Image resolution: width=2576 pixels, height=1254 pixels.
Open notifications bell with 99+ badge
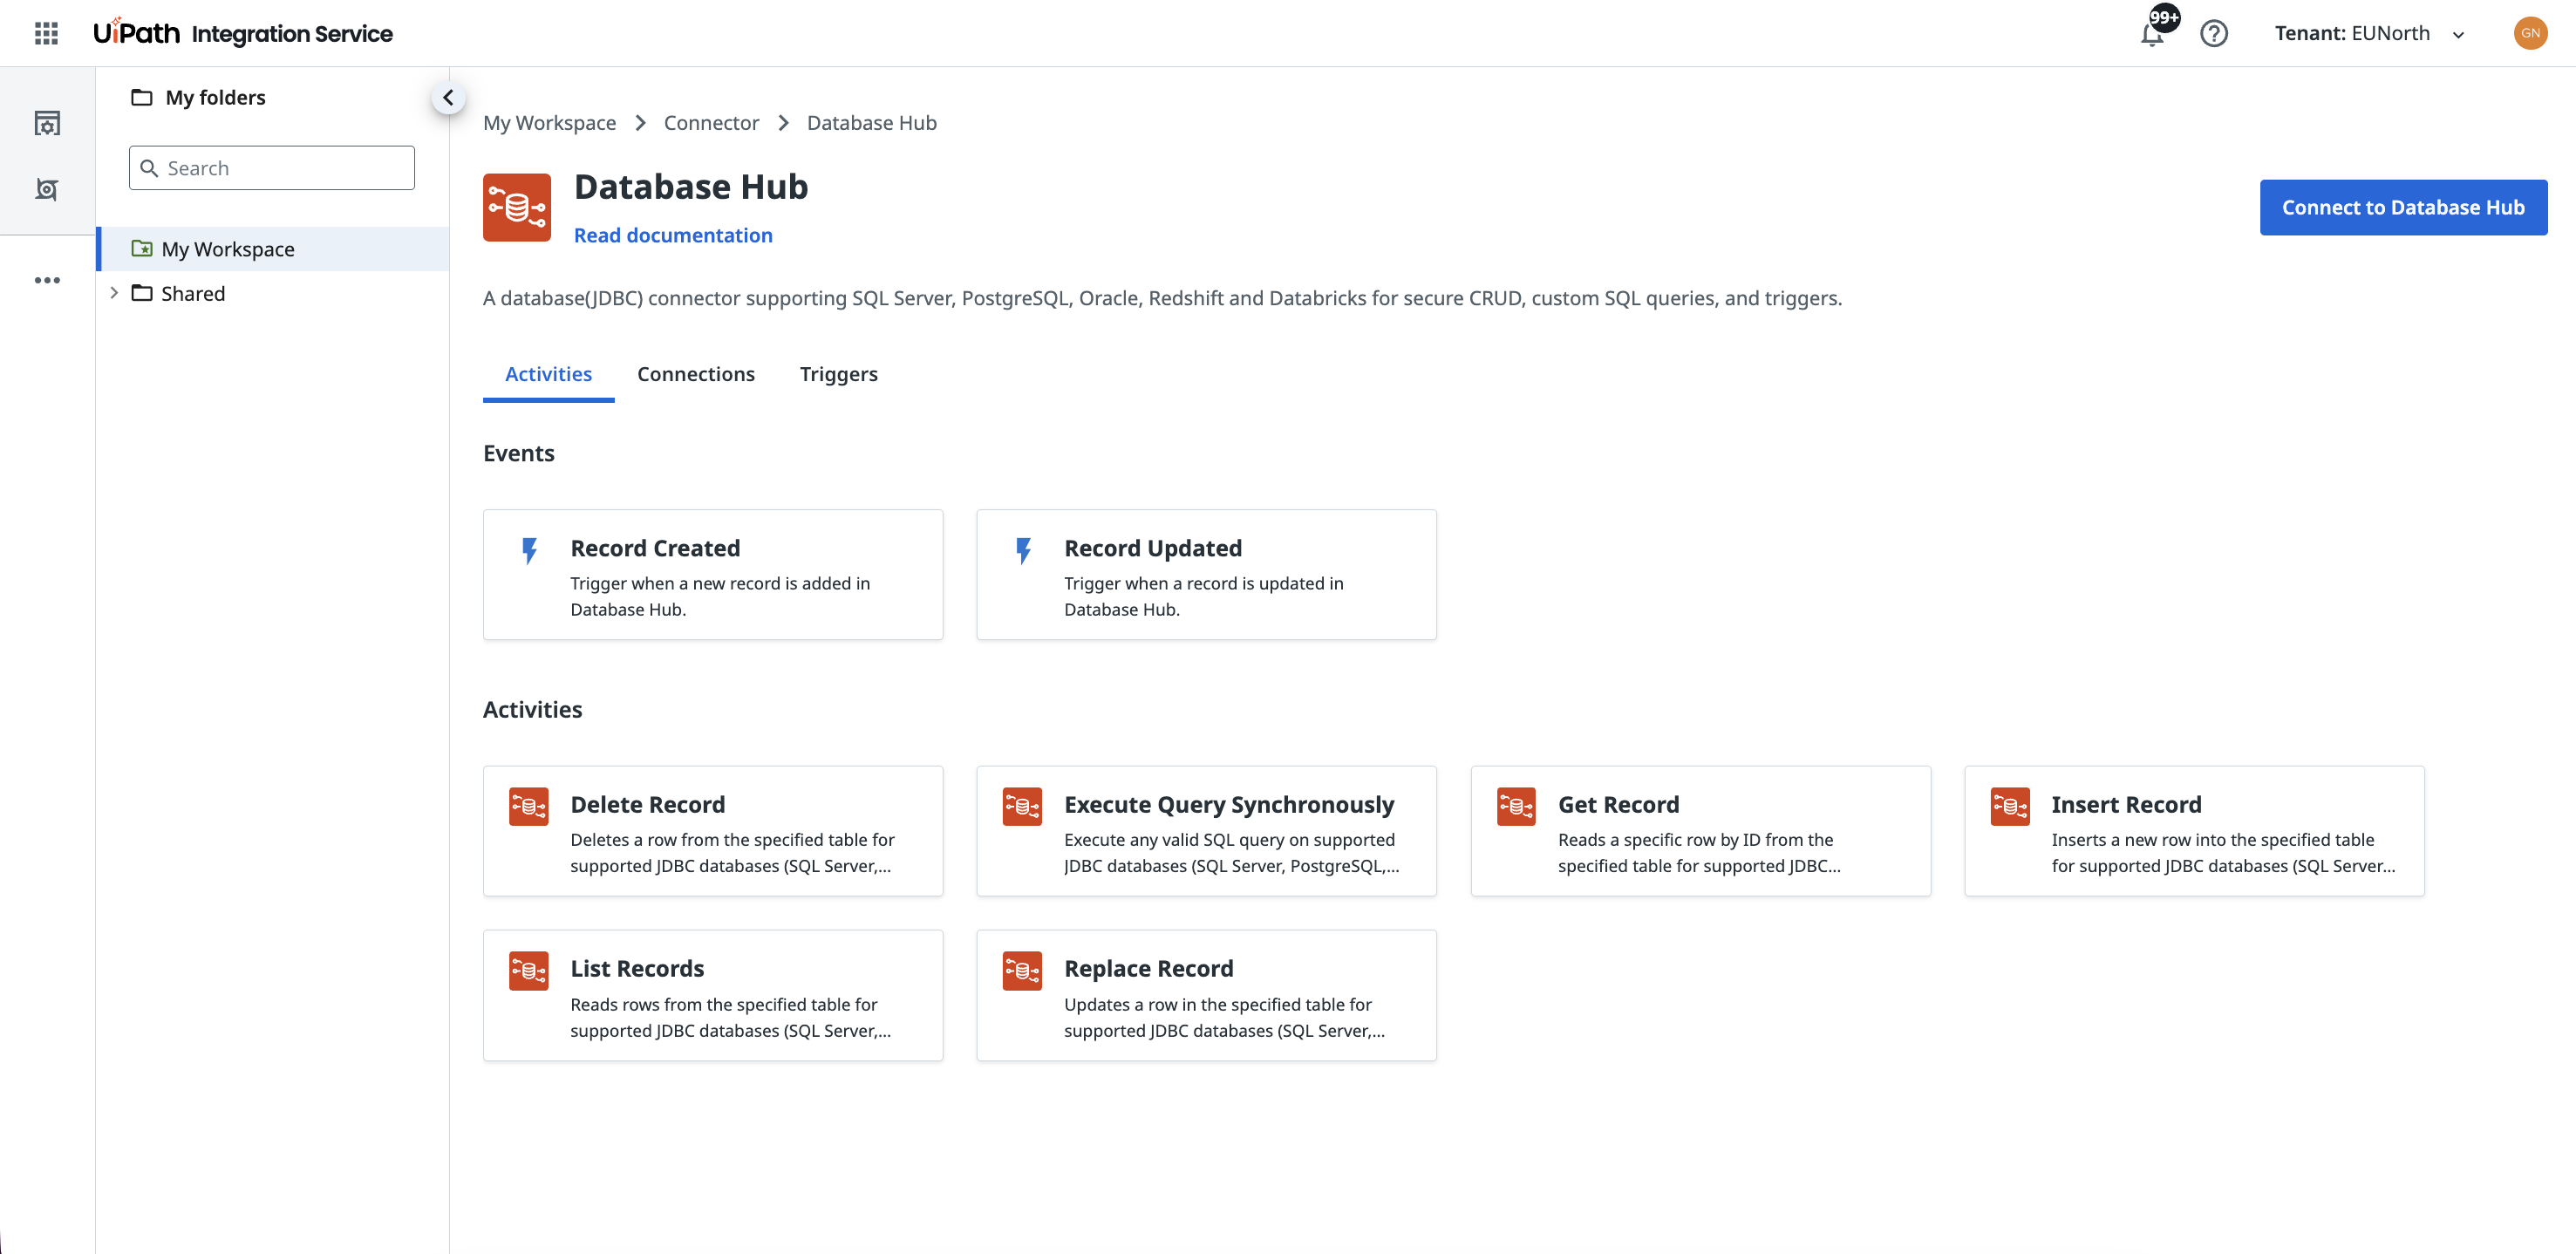pyautogui.click(x=2153, y=33)
